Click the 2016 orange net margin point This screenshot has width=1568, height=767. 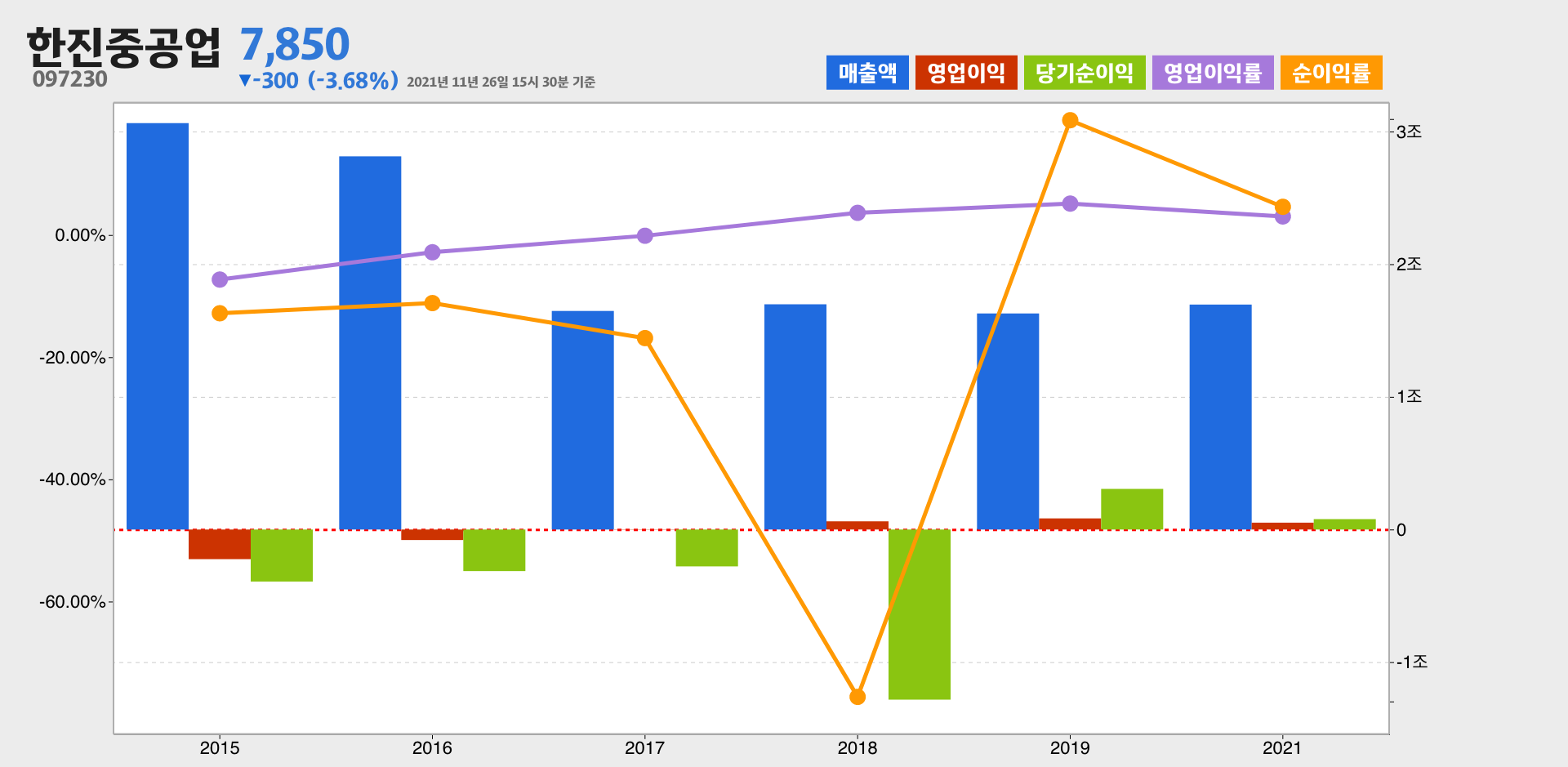[433, 303]
